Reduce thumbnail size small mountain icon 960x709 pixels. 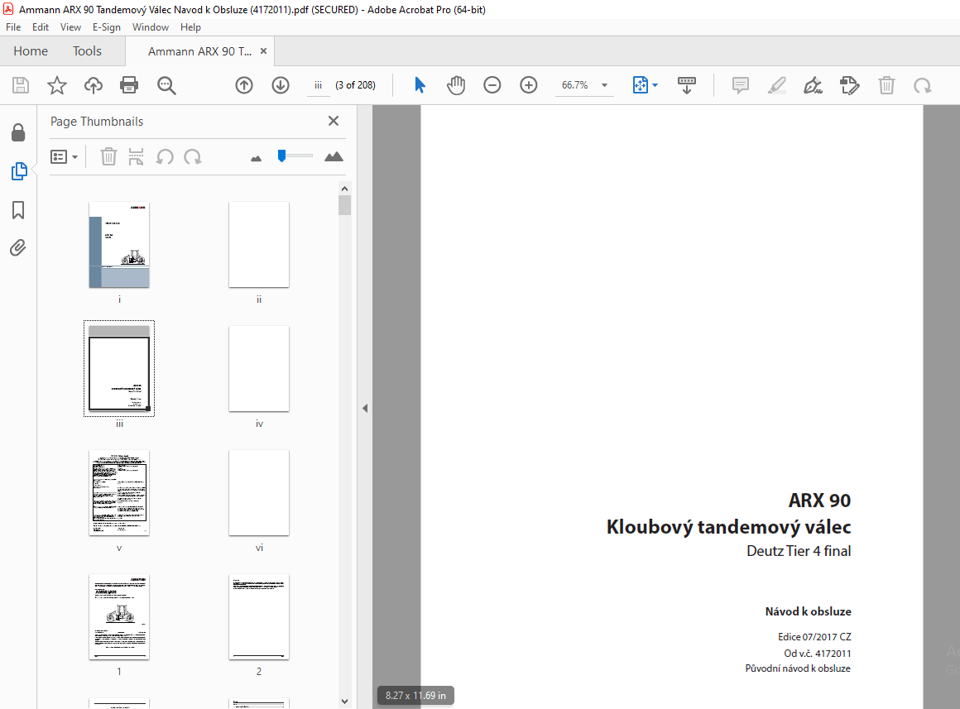(x=256, y=159)
